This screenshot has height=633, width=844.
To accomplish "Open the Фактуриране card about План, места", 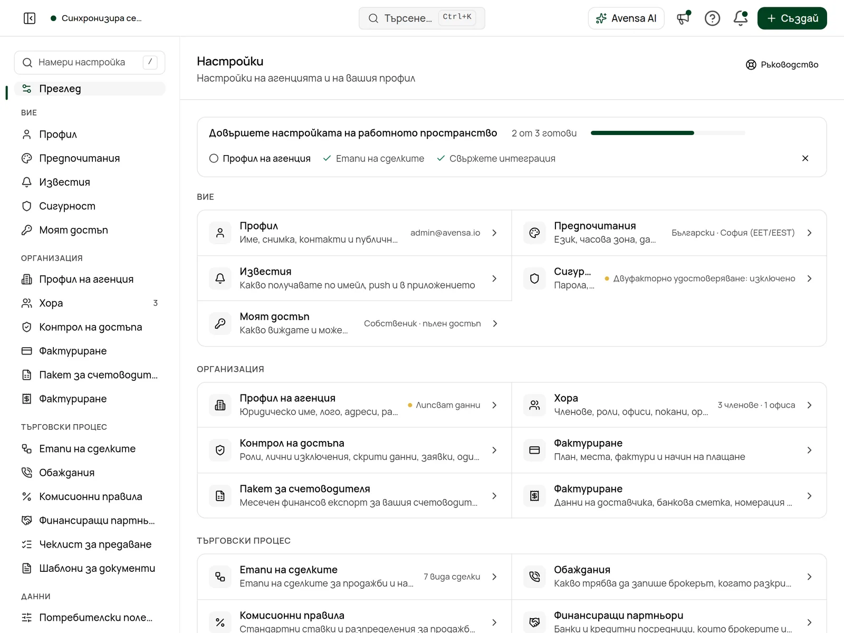I will (x=669, y=450).
